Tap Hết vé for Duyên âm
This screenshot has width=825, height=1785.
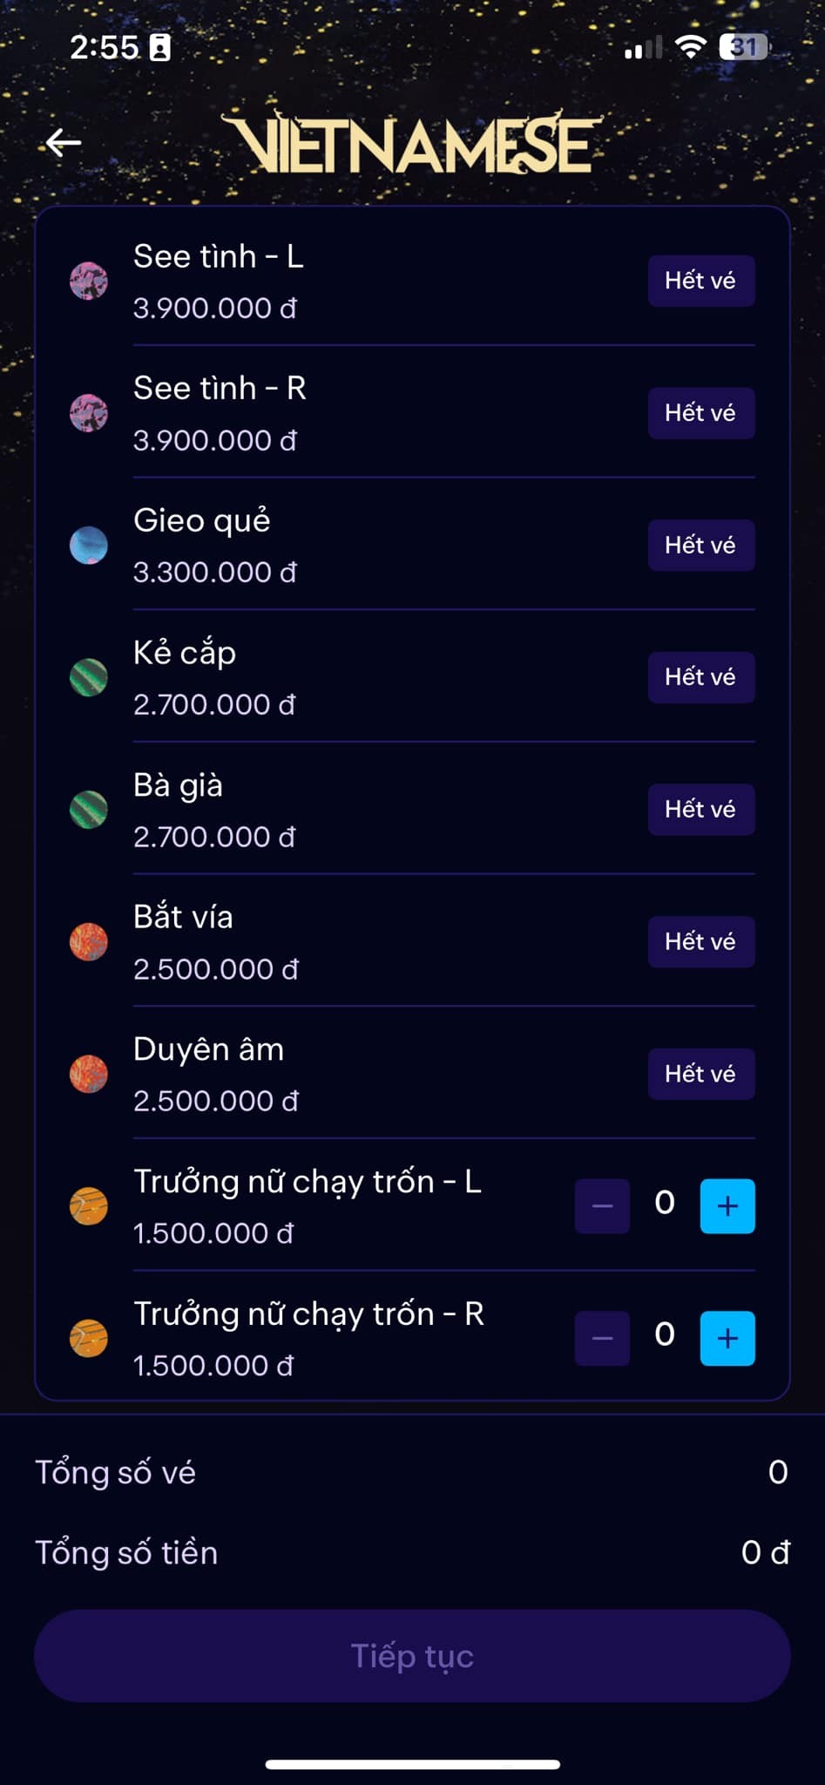(x=700, y=1074)
